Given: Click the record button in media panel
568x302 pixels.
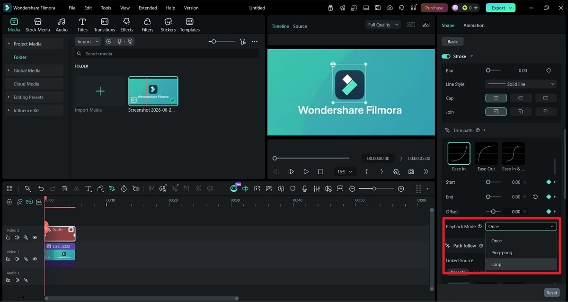Looking at the screenshot, I should pyautogui.click(x=109, y=42).
